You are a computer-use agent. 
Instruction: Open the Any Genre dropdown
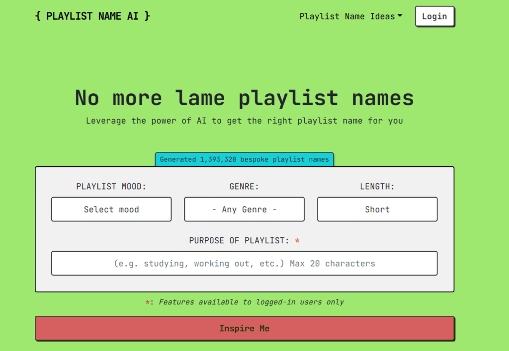[245, 210]
